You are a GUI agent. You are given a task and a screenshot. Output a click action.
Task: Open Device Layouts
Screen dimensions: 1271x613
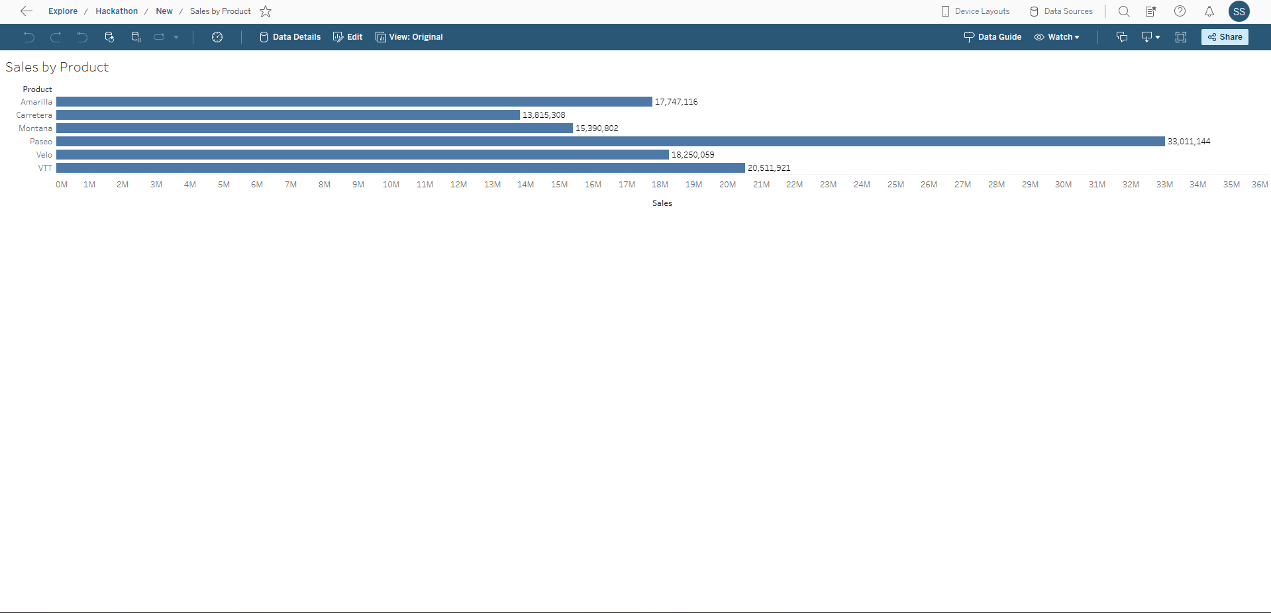[x=976, y=11]
